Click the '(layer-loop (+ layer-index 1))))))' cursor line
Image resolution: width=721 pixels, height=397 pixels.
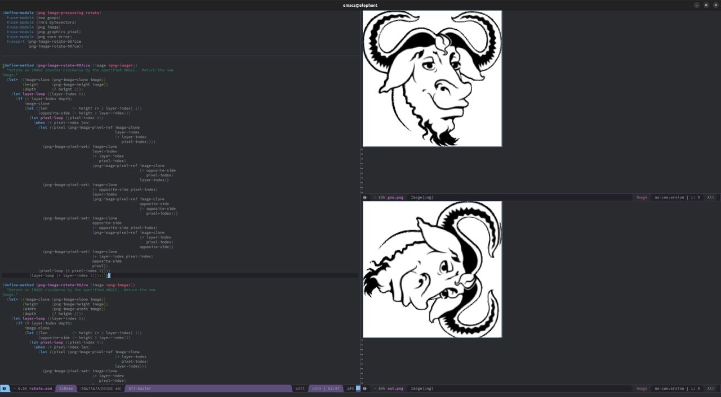[69, 276]
